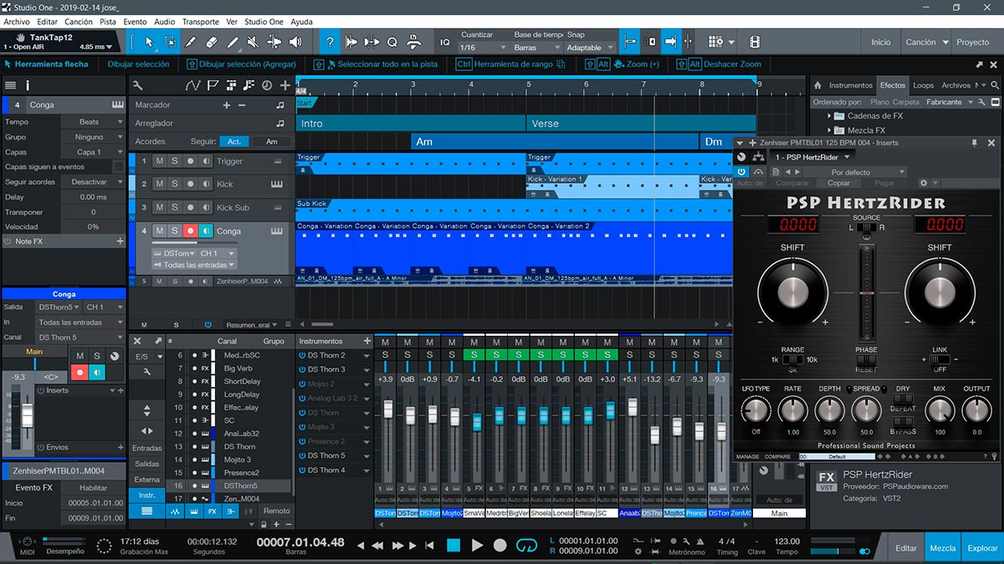Open track list wrench settings icon

pos(138,85)
